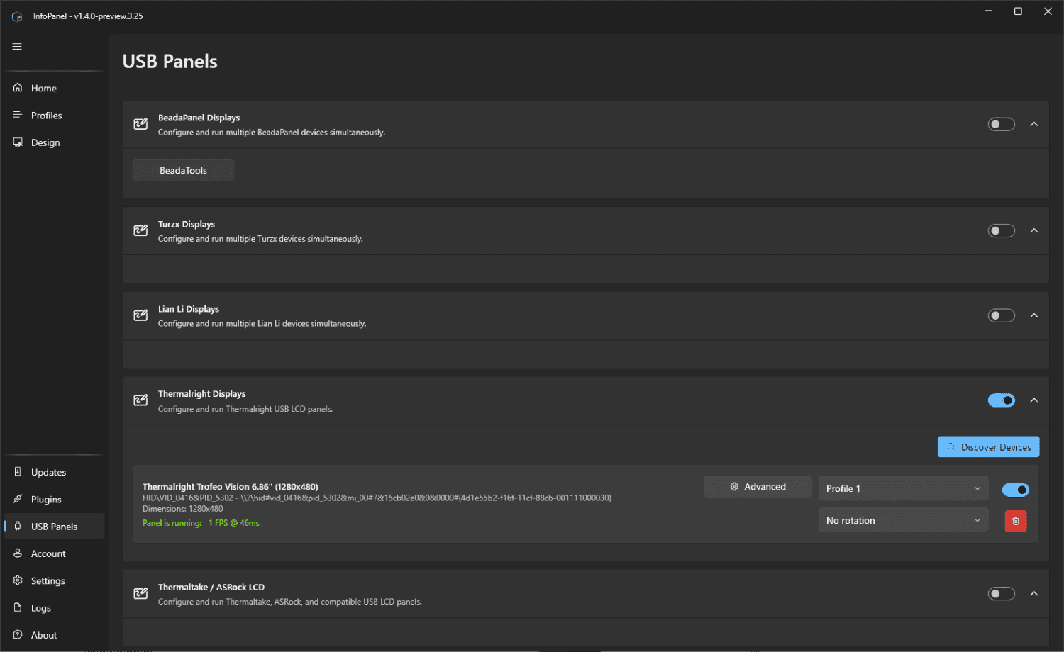Viewport: 1064px width, 652px height.
Task: Click the 'Dimensions: 1280x480' text
Action: (183, 509)
